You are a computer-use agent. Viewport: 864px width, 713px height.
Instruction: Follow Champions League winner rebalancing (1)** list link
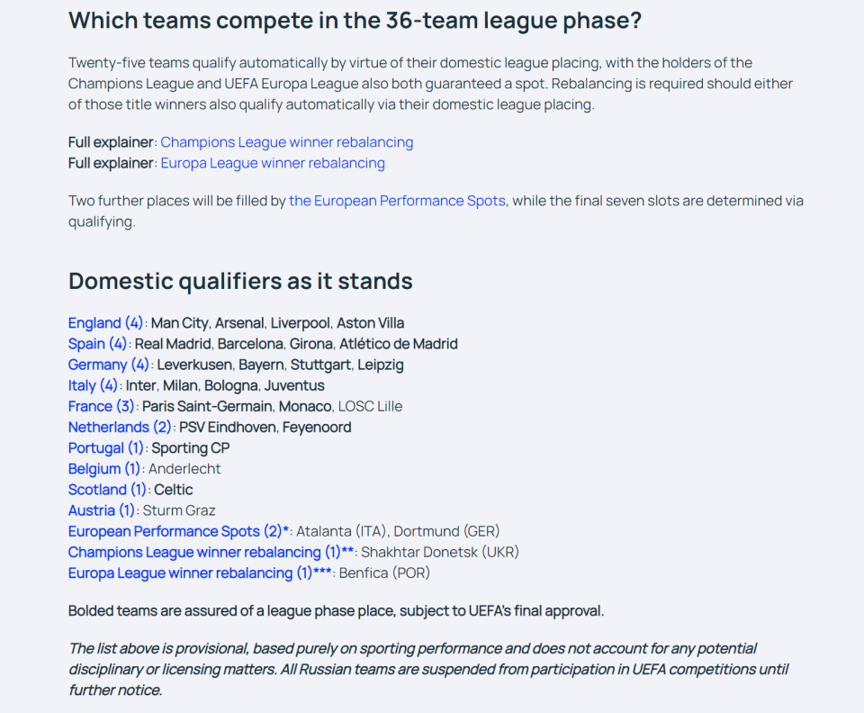(211, 553)
